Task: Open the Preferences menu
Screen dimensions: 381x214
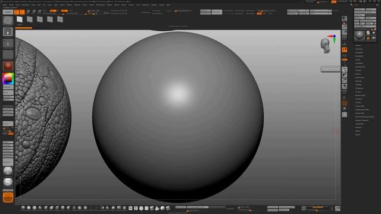Action: 101,5
